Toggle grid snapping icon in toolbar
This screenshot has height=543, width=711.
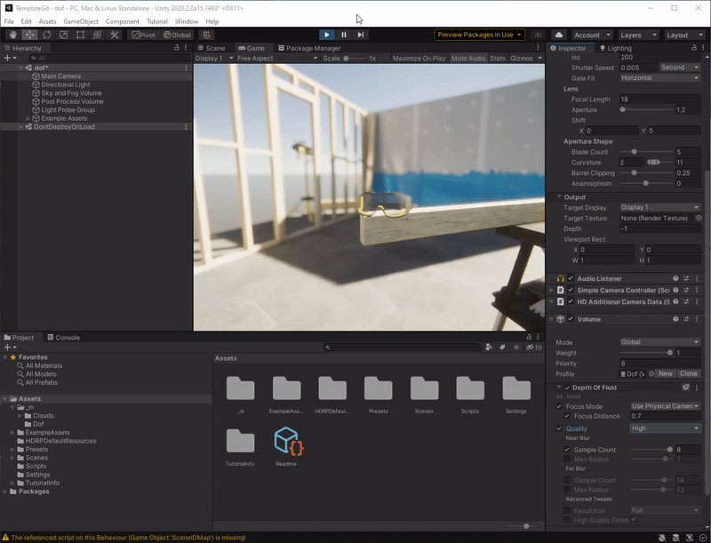207,35
